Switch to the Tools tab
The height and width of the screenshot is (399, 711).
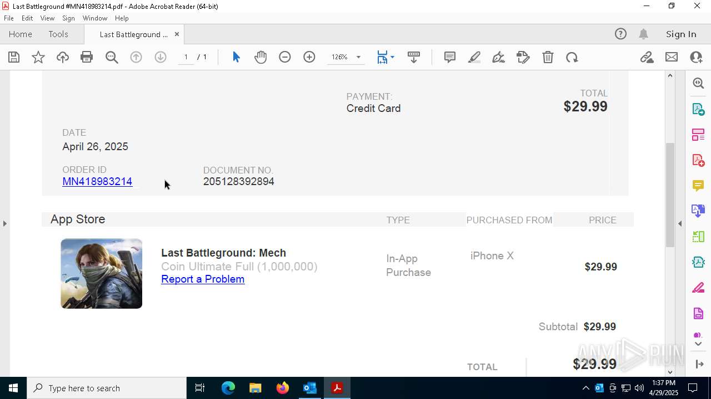(x=58, y=34)
